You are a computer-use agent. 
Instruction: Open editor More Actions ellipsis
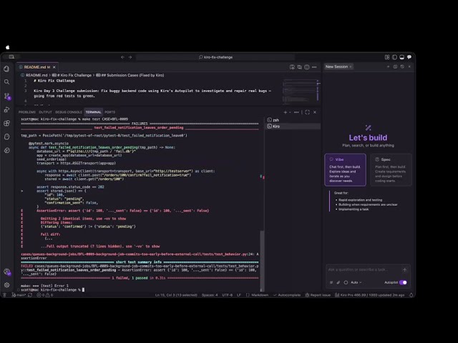coord(314,67)
